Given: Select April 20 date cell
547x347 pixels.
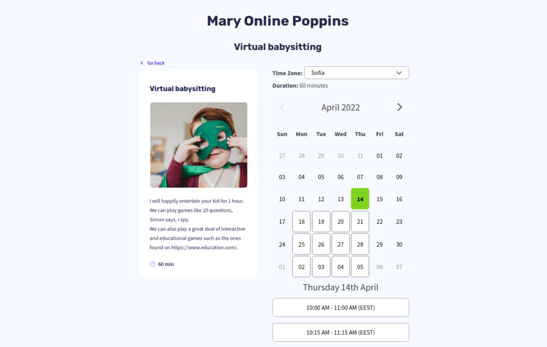Looking at the screenshot, I should click(340, 222).
